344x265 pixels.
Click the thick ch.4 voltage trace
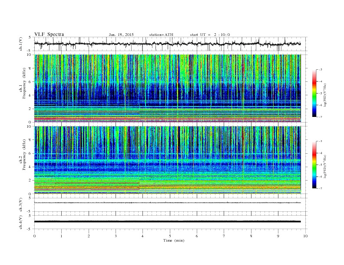[167, 222]
